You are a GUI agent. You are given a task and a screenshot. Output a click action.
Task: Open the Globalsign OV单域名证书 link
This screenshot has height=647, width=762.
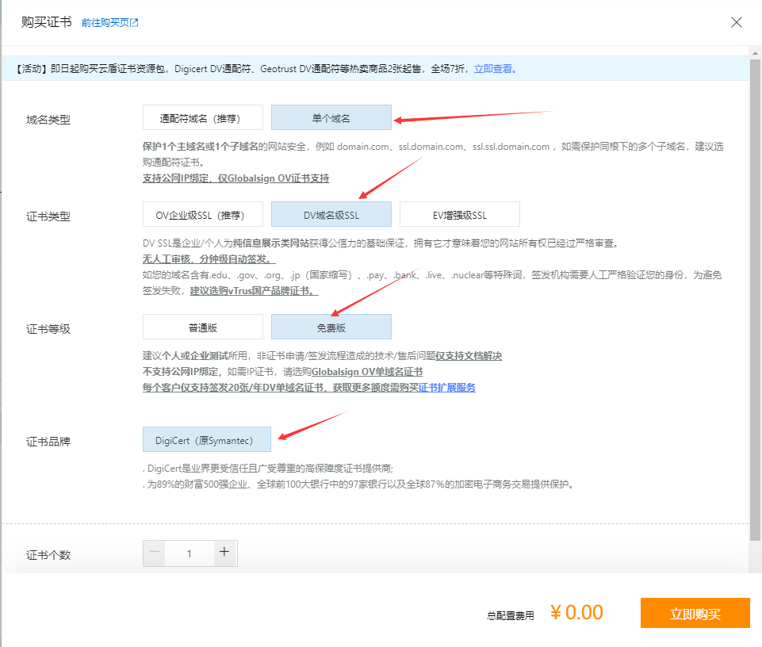[x=367, y=372]
